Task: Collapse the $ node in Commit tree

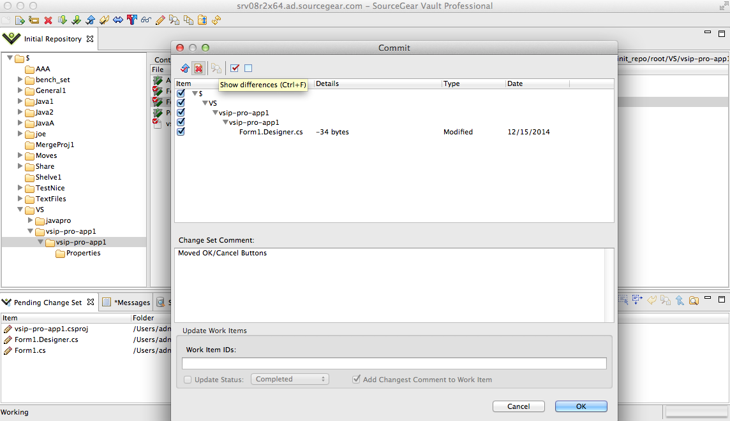Action: pyautogui.click(x=195, y=94)
